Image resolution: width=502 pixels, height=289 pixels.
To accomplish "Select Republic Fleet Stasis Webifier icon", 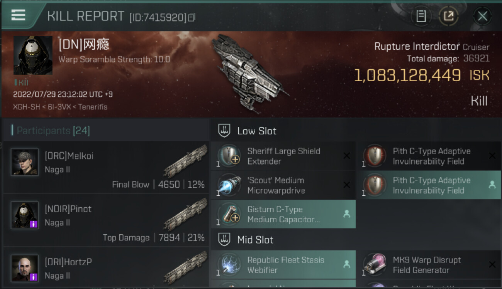I will (x=229, y=265).
